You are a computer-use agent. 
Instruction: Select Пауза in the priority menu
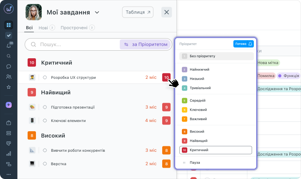[x=195, y=163]
